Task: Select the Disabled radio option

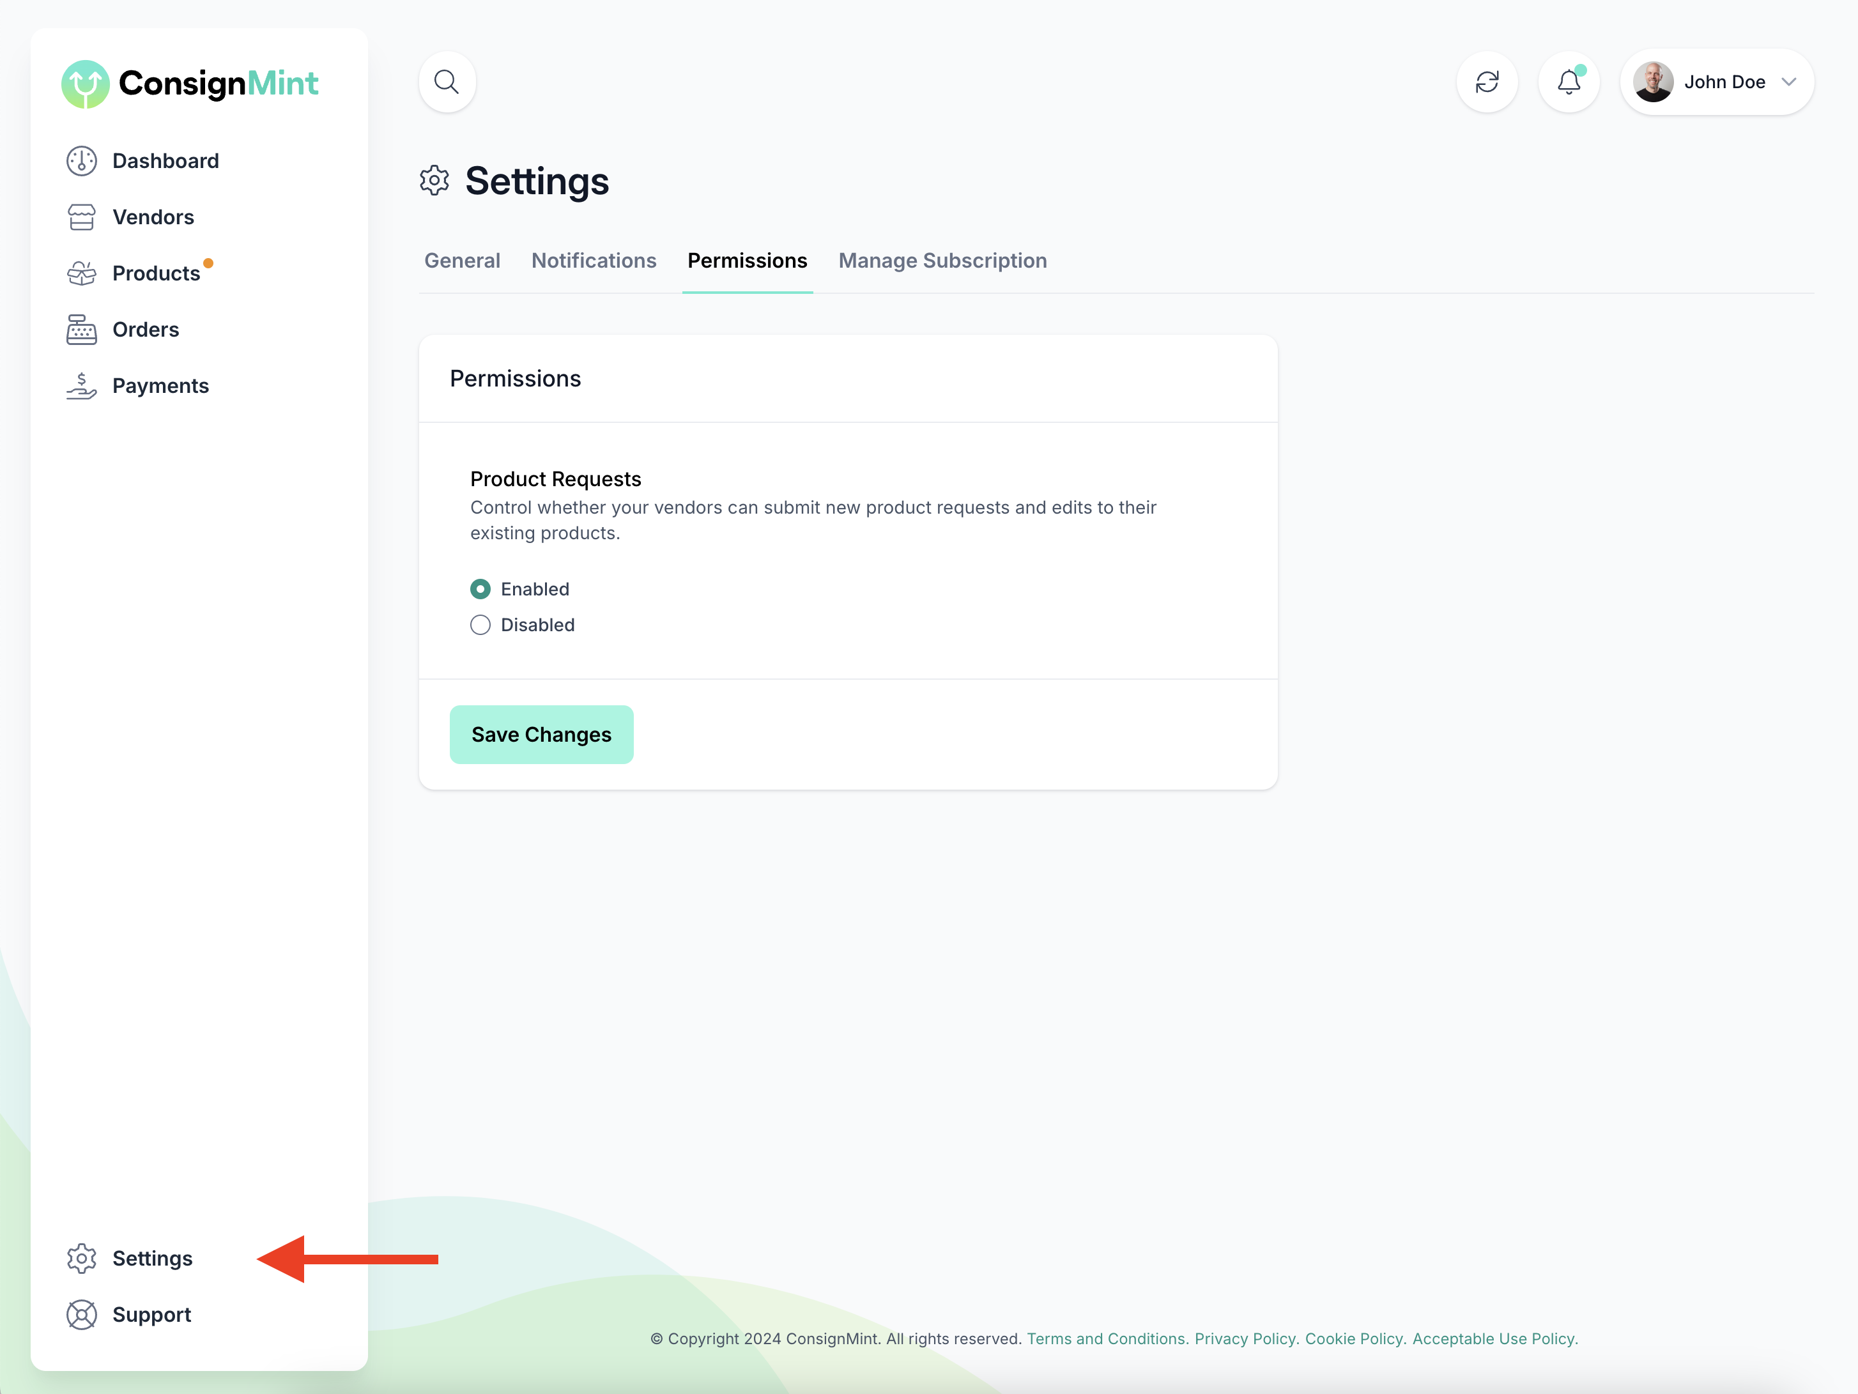Action: click(x=480, y=625)
